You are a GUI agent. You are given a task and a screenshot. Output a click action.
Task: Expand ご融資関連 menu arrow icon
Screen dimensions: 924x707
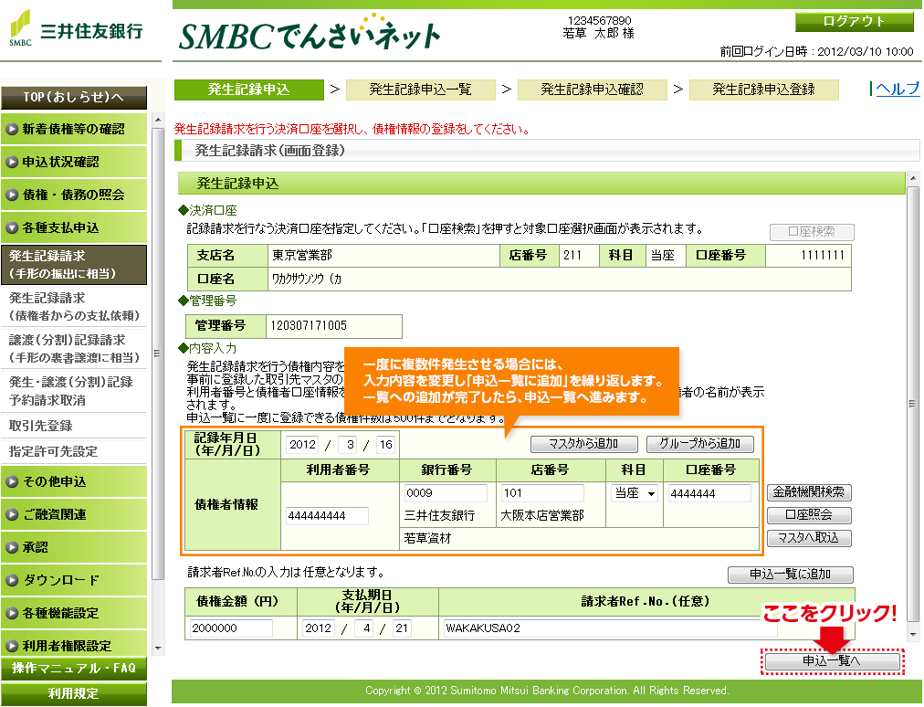point(11,515)
